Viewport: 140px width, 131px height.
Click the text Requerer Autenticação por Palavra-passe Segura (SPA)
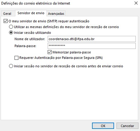tap(61, 58)
